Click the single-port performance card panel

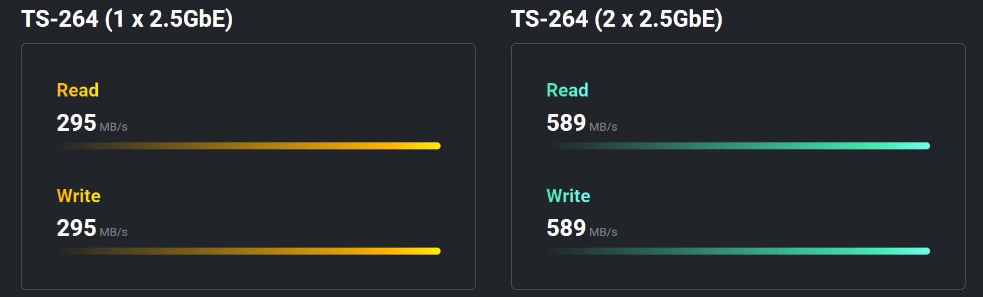[249, 166]
